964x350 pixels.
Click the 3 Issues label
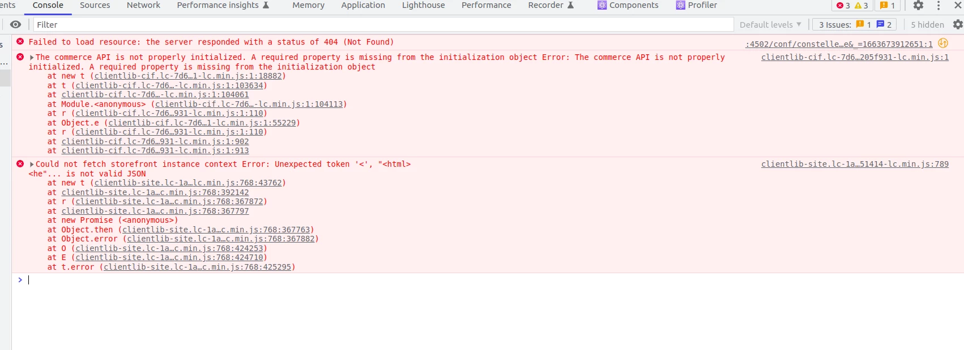pyautogui.click(x=835, y=24)
